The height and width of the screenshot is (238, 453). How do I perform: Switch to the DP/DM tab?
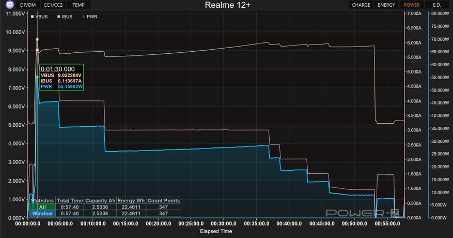coord(28,5)
